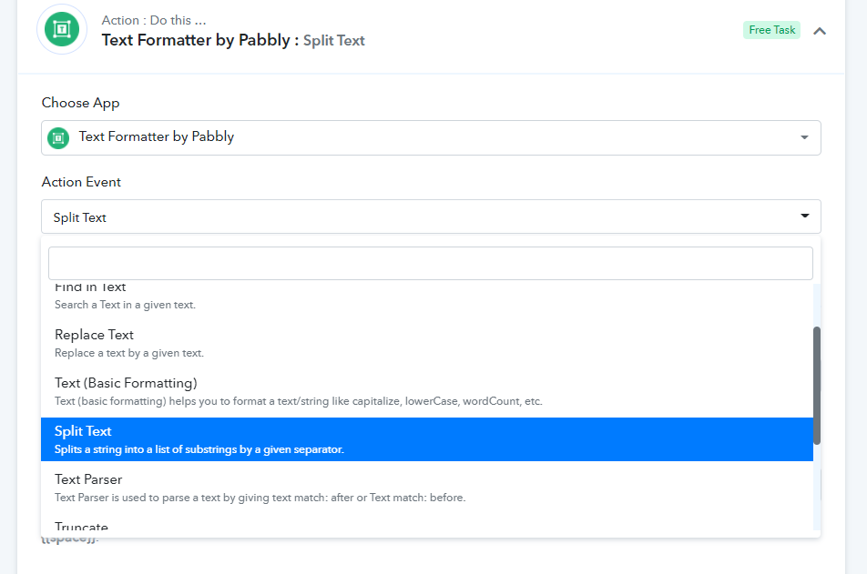Viewport: 867px width, 574px height.
Task: Click the Split Text selected value field
Action: point(431,217)
